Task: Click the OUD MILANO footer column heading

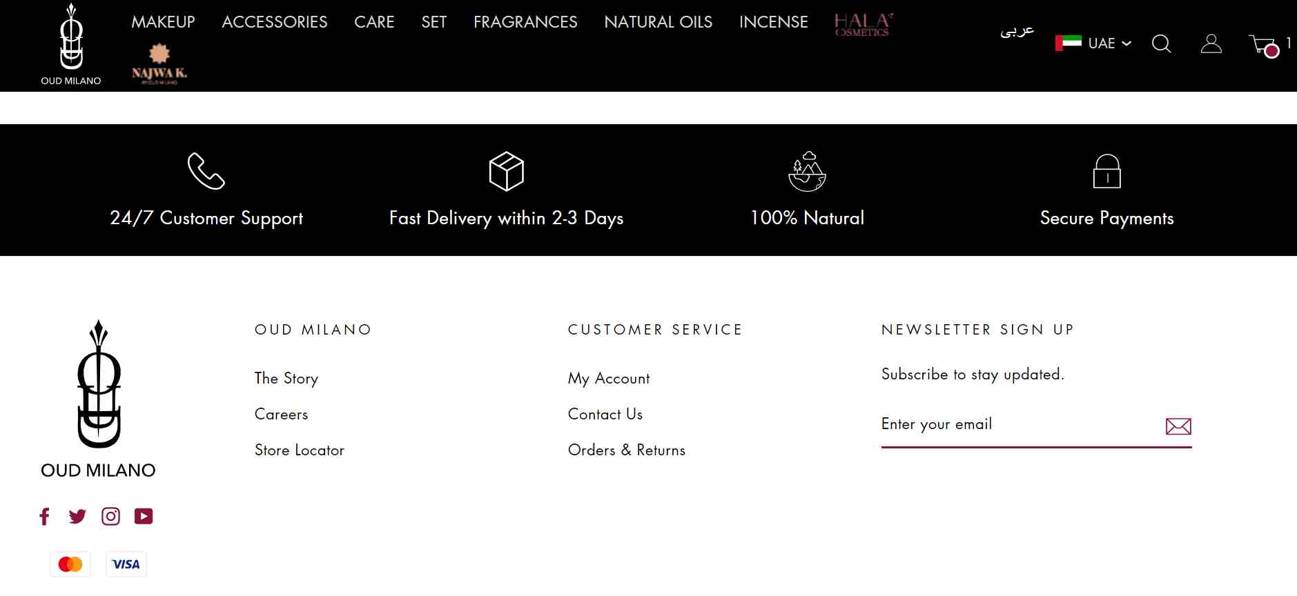Action: click(x=313, y=330)
